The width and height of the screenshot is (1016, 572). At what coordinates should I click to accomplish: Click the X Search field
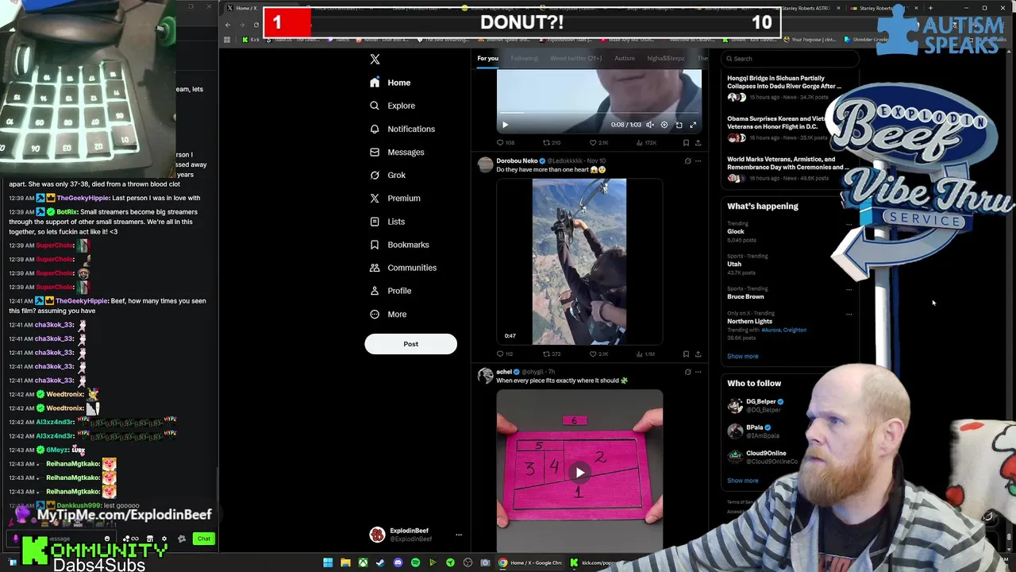click(x=790, y=58)
